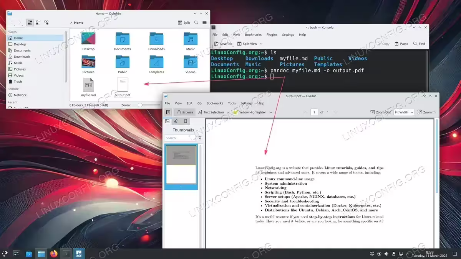
Task: Click New Tab in the Konsole toolbar
Action: [223, 44]
